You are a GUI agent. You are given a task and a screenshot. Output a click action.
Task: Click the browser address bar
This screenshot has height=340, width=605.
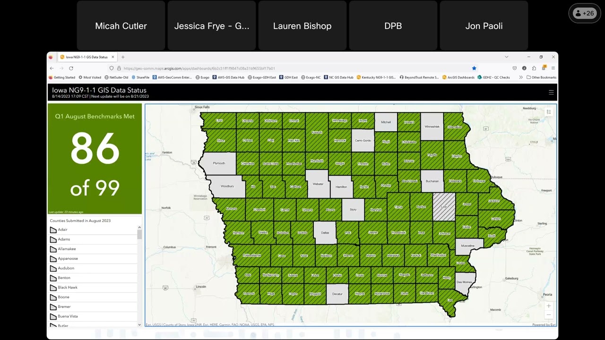click(293, 68)
